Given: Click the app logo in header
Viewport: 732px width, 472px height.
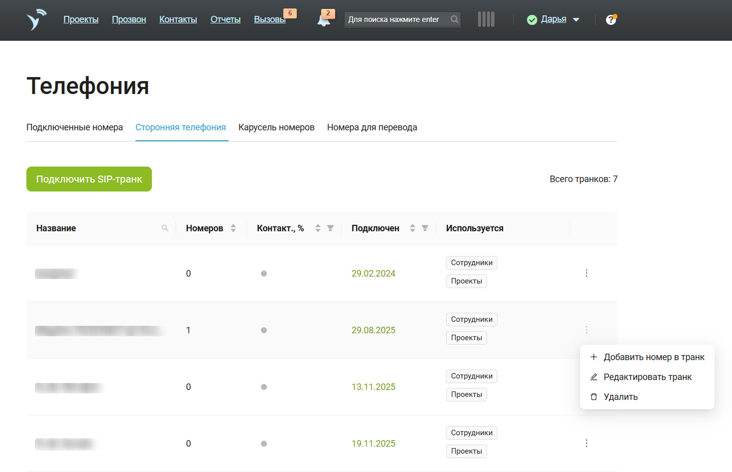Looking at the screenshot, I should point(36,20).
